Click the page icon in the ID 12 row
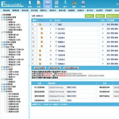 40,59
